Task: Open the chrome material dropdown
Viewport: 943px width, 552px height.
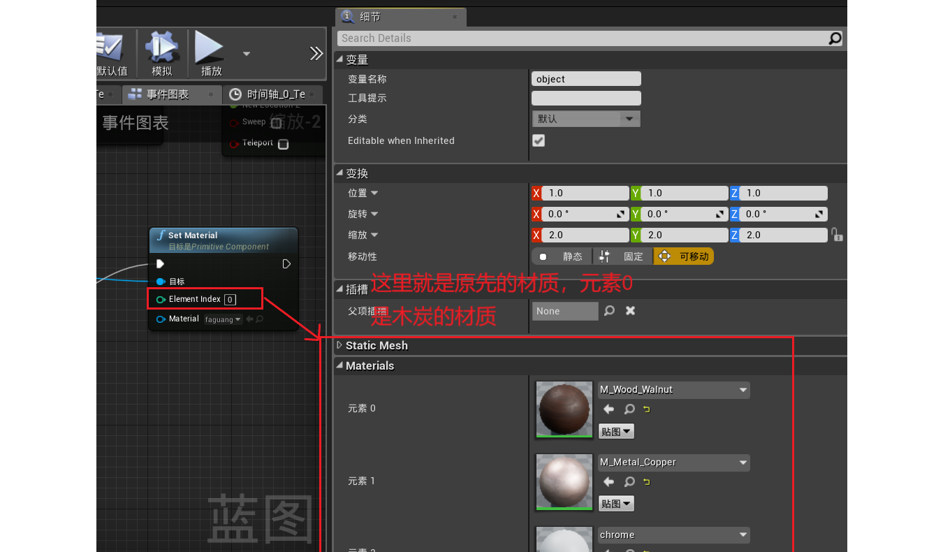Action: coord(673,535)
